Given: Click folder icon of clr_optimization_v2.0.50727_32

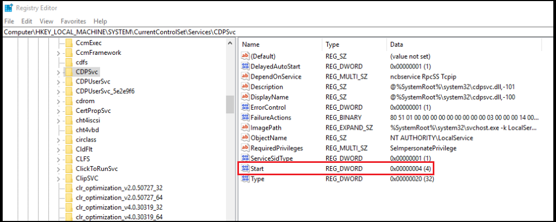Looking at the screenshot, I should [68, 188].
